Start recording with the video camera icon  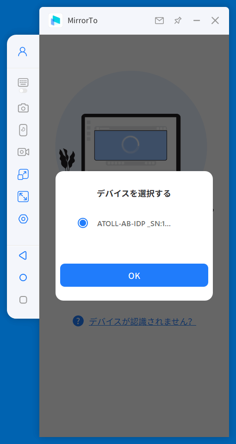[23, 152]
